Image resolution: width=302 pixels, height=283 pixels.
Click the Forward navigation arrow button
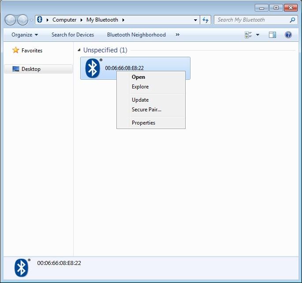22,20
